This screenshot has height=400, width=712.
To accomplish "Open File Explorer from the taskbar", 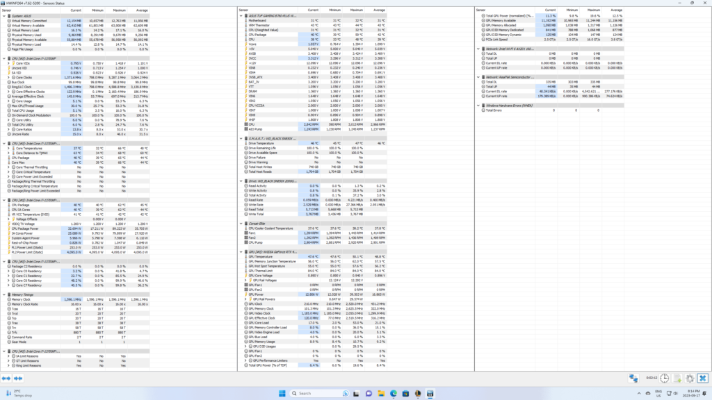I will click(x=381, y=393).
